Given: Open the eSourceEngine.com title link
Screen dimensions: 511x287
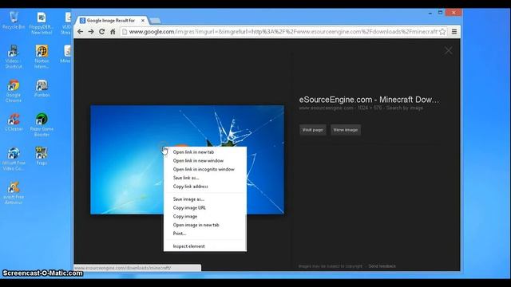Looking at the screenshot, I should [369, 100].
